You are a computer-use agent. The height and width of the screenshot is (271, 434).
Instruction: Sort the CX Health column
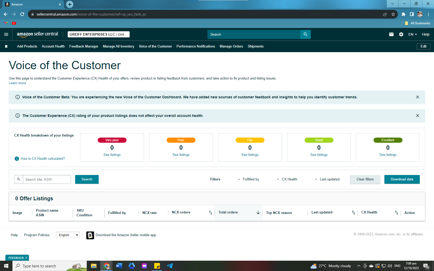coord(397,213)
